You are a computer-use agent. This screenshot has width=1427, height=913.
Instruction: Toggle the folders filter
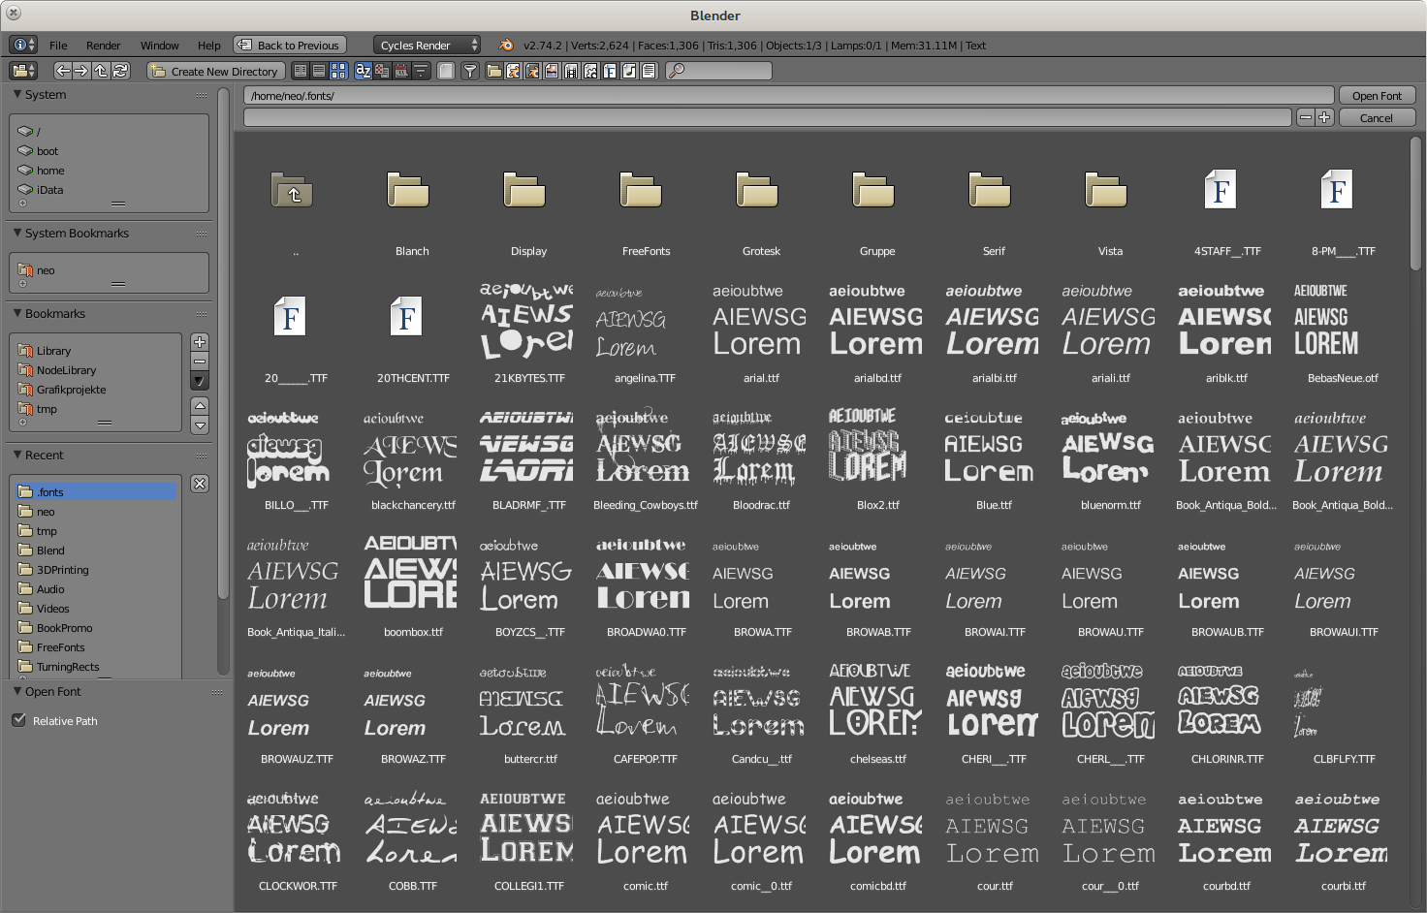tap(494, 71)
